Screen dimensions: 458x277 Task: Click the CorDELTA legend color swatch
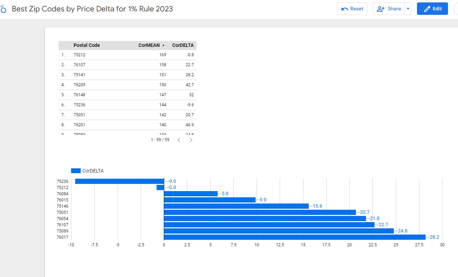pyautogui.click(x=76, y=171)
